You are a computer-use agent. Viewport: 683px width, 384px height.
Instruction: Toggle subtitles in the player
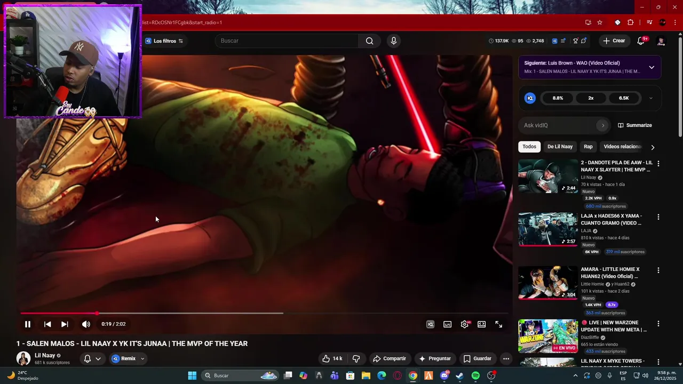[x=448, y=324]
